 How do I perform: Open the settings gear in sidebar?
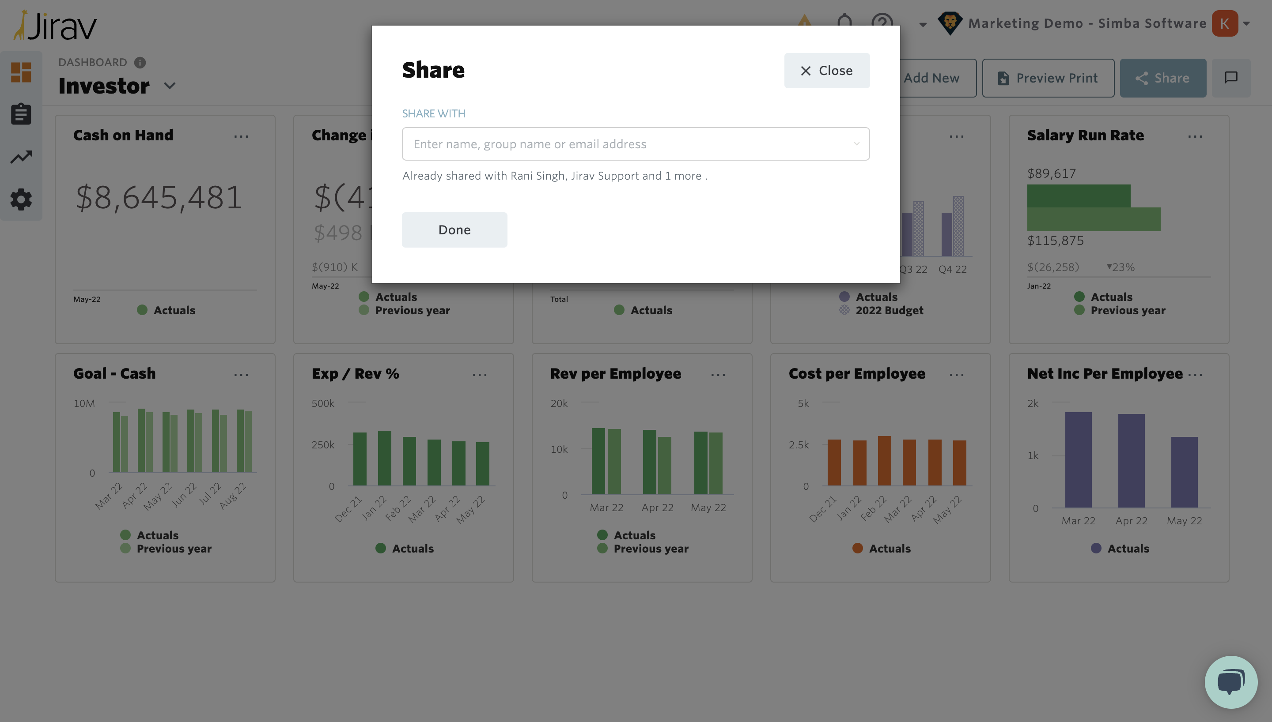coord(21,199)
